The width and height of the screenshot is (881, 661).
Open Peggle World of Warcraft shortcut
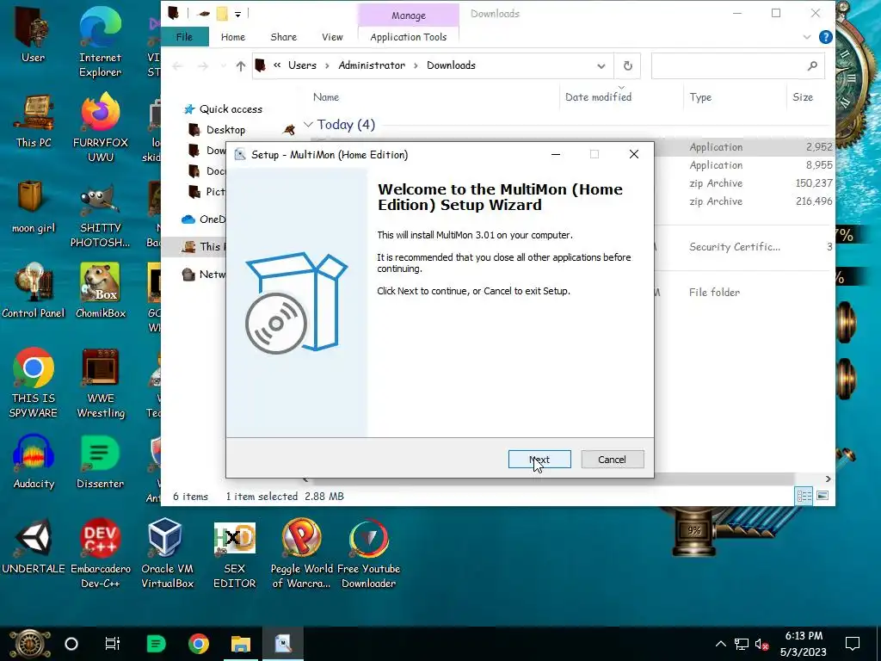coord(301,553)
